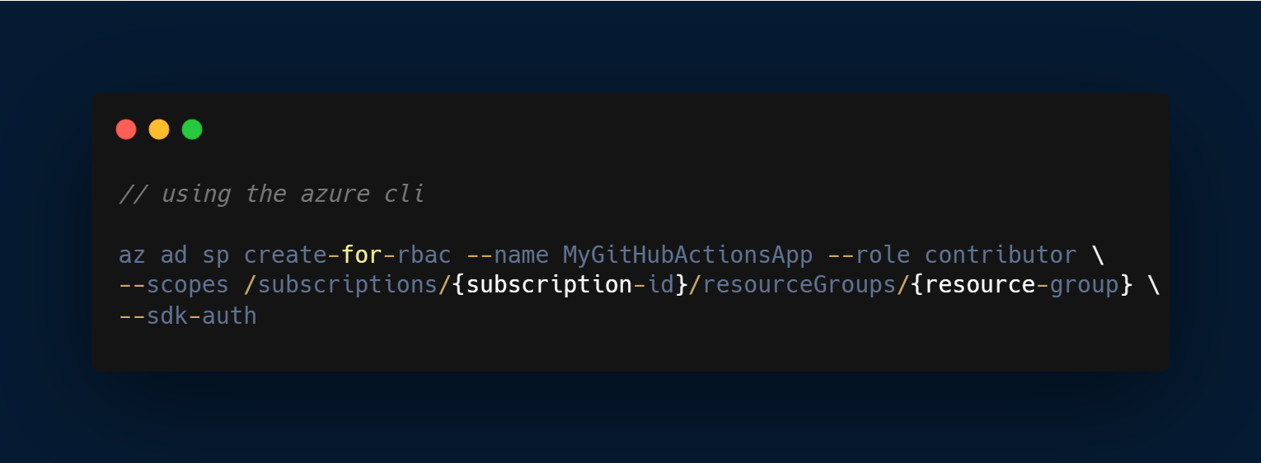The image size is (1261, 463).
Task: Click the 'create-for-rbac' command text
Action: point(347,255)
